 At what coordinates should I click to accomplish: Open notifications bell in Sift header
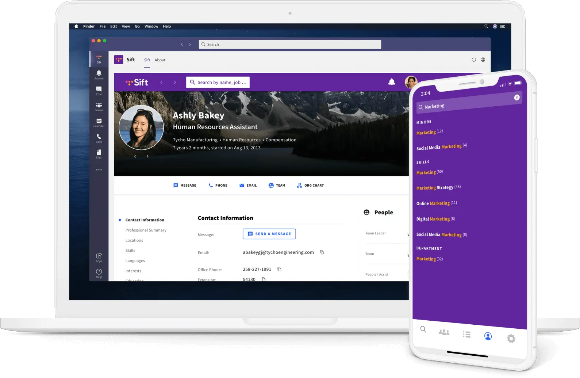pyautogui.click(x=392, y=82)
